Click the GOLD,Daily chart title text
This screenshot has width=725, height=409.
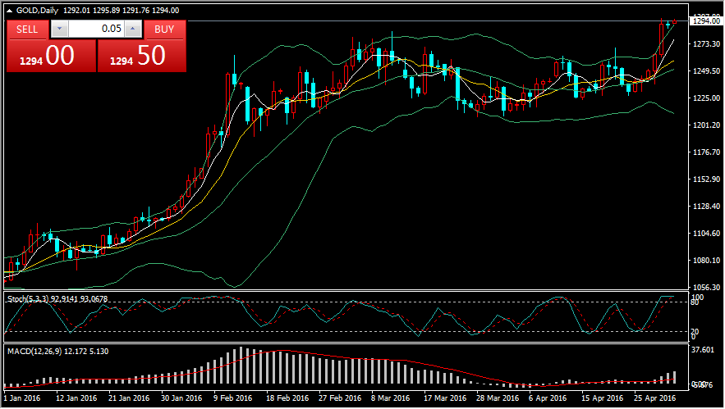point(38,10)
